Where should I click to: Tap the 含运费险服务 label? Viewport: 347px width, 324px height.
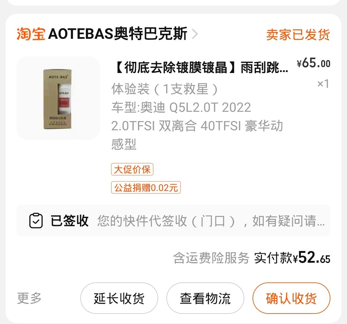click(x=211, y=258)
